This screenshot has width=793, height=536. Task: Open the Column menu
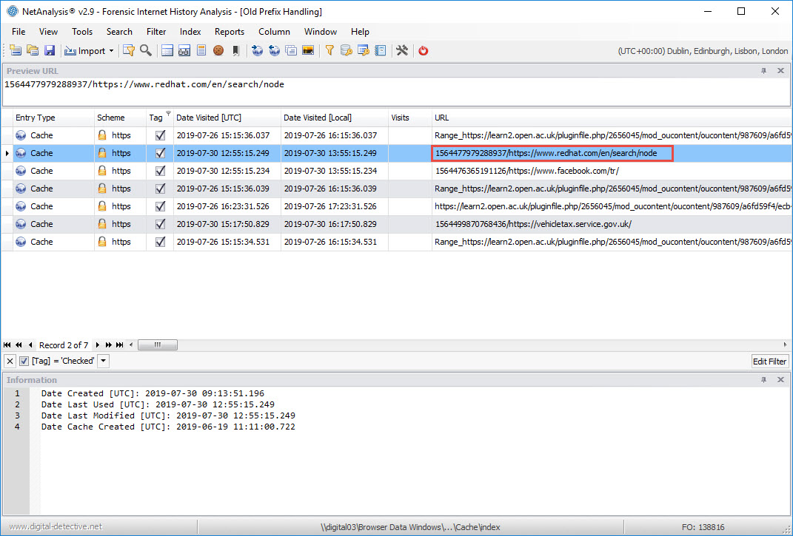(x=274, y=32)
